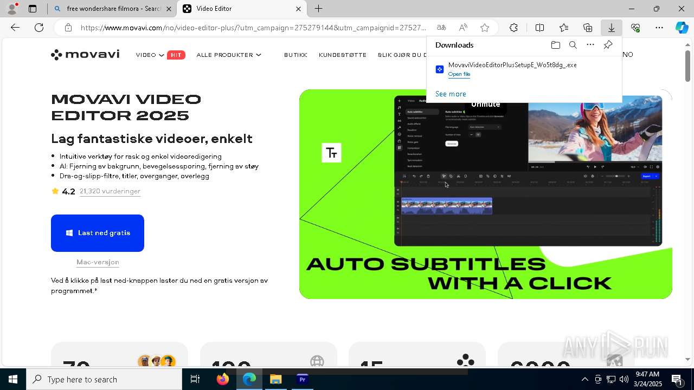This screenshot has height=390, width=694.
Task: Open Edge Settings and more menu
Action: coord(659,28)
